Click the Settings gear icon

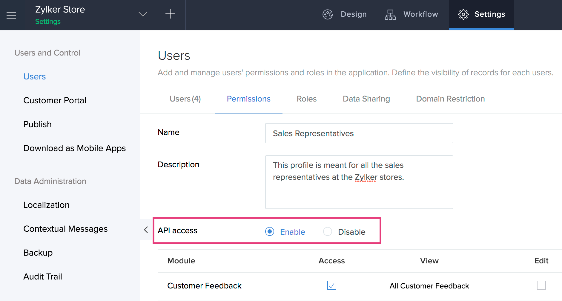click(463, 14)
